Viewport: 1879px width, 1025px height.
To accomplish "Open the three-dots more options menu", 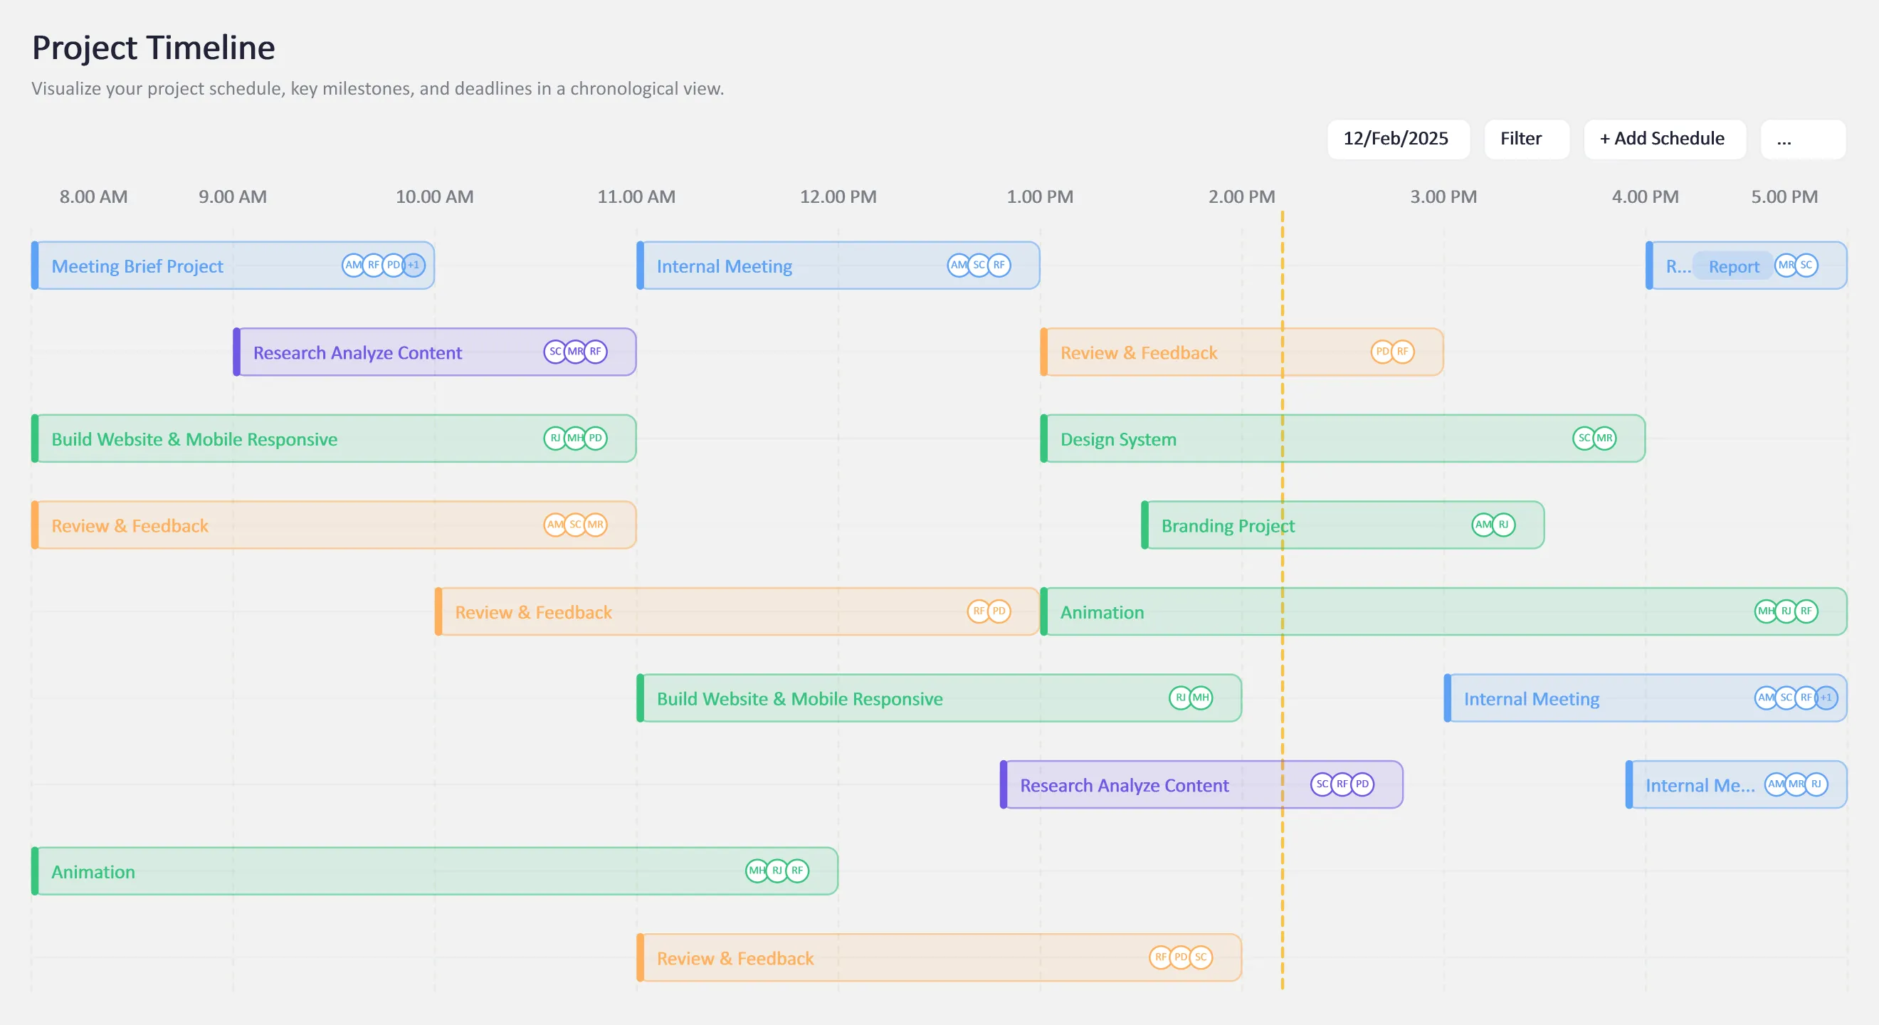I will (1801, 139).
